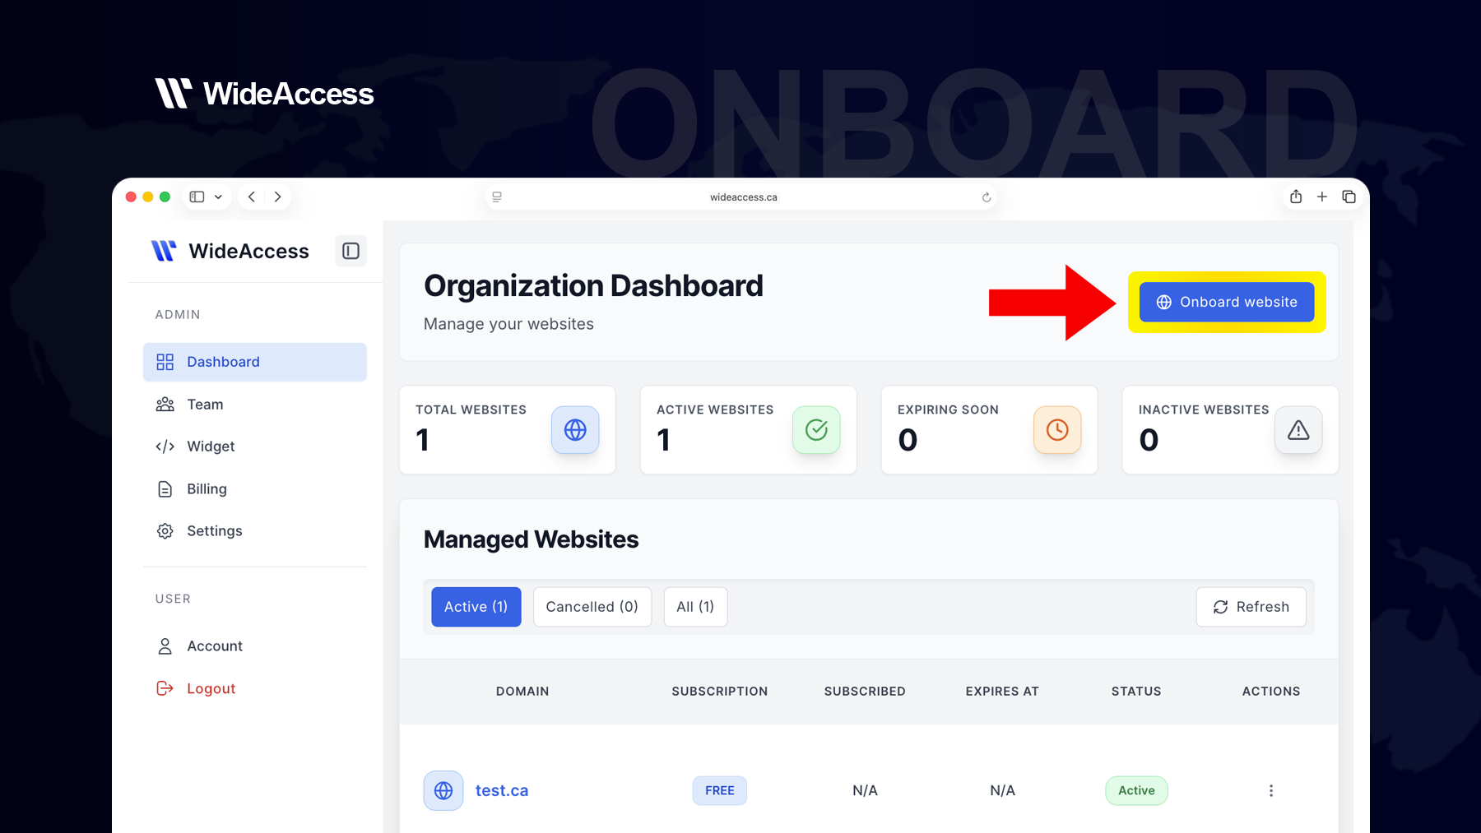Select the Cancelled (0) filter

pos(592,607)
